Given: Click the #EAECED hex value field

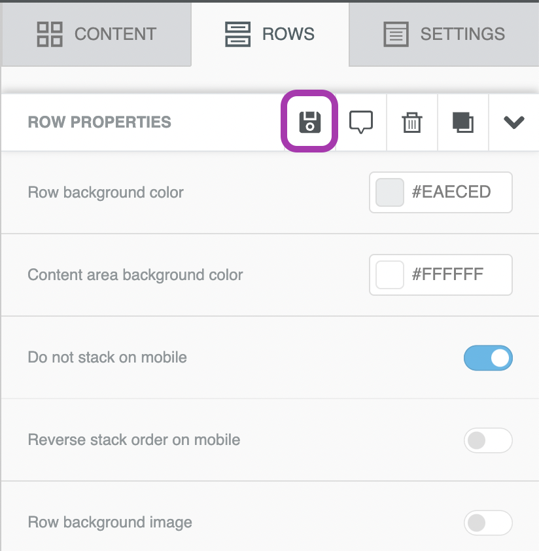Looking at the screenshot, I should coord(451,192).
